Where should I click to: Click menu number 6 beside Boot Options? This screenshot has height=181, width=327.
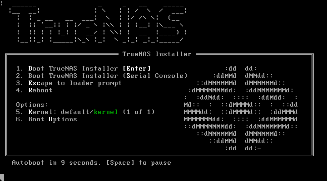[20, 119]
